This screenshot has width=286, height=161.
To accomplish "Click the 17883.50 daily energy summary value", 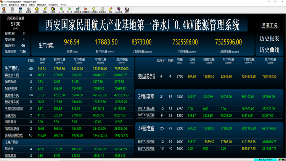I will [106, 42].
